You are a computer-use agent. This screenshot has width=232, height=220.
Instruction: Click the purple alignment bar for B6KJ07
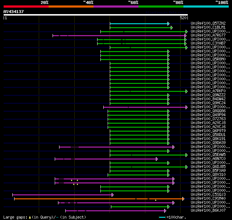pyautogui.click(x=115, y=211)
